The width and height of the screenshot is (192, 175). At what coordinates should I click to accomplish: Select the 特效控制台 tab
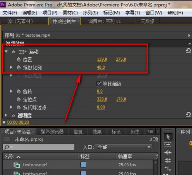click(64, 21)
